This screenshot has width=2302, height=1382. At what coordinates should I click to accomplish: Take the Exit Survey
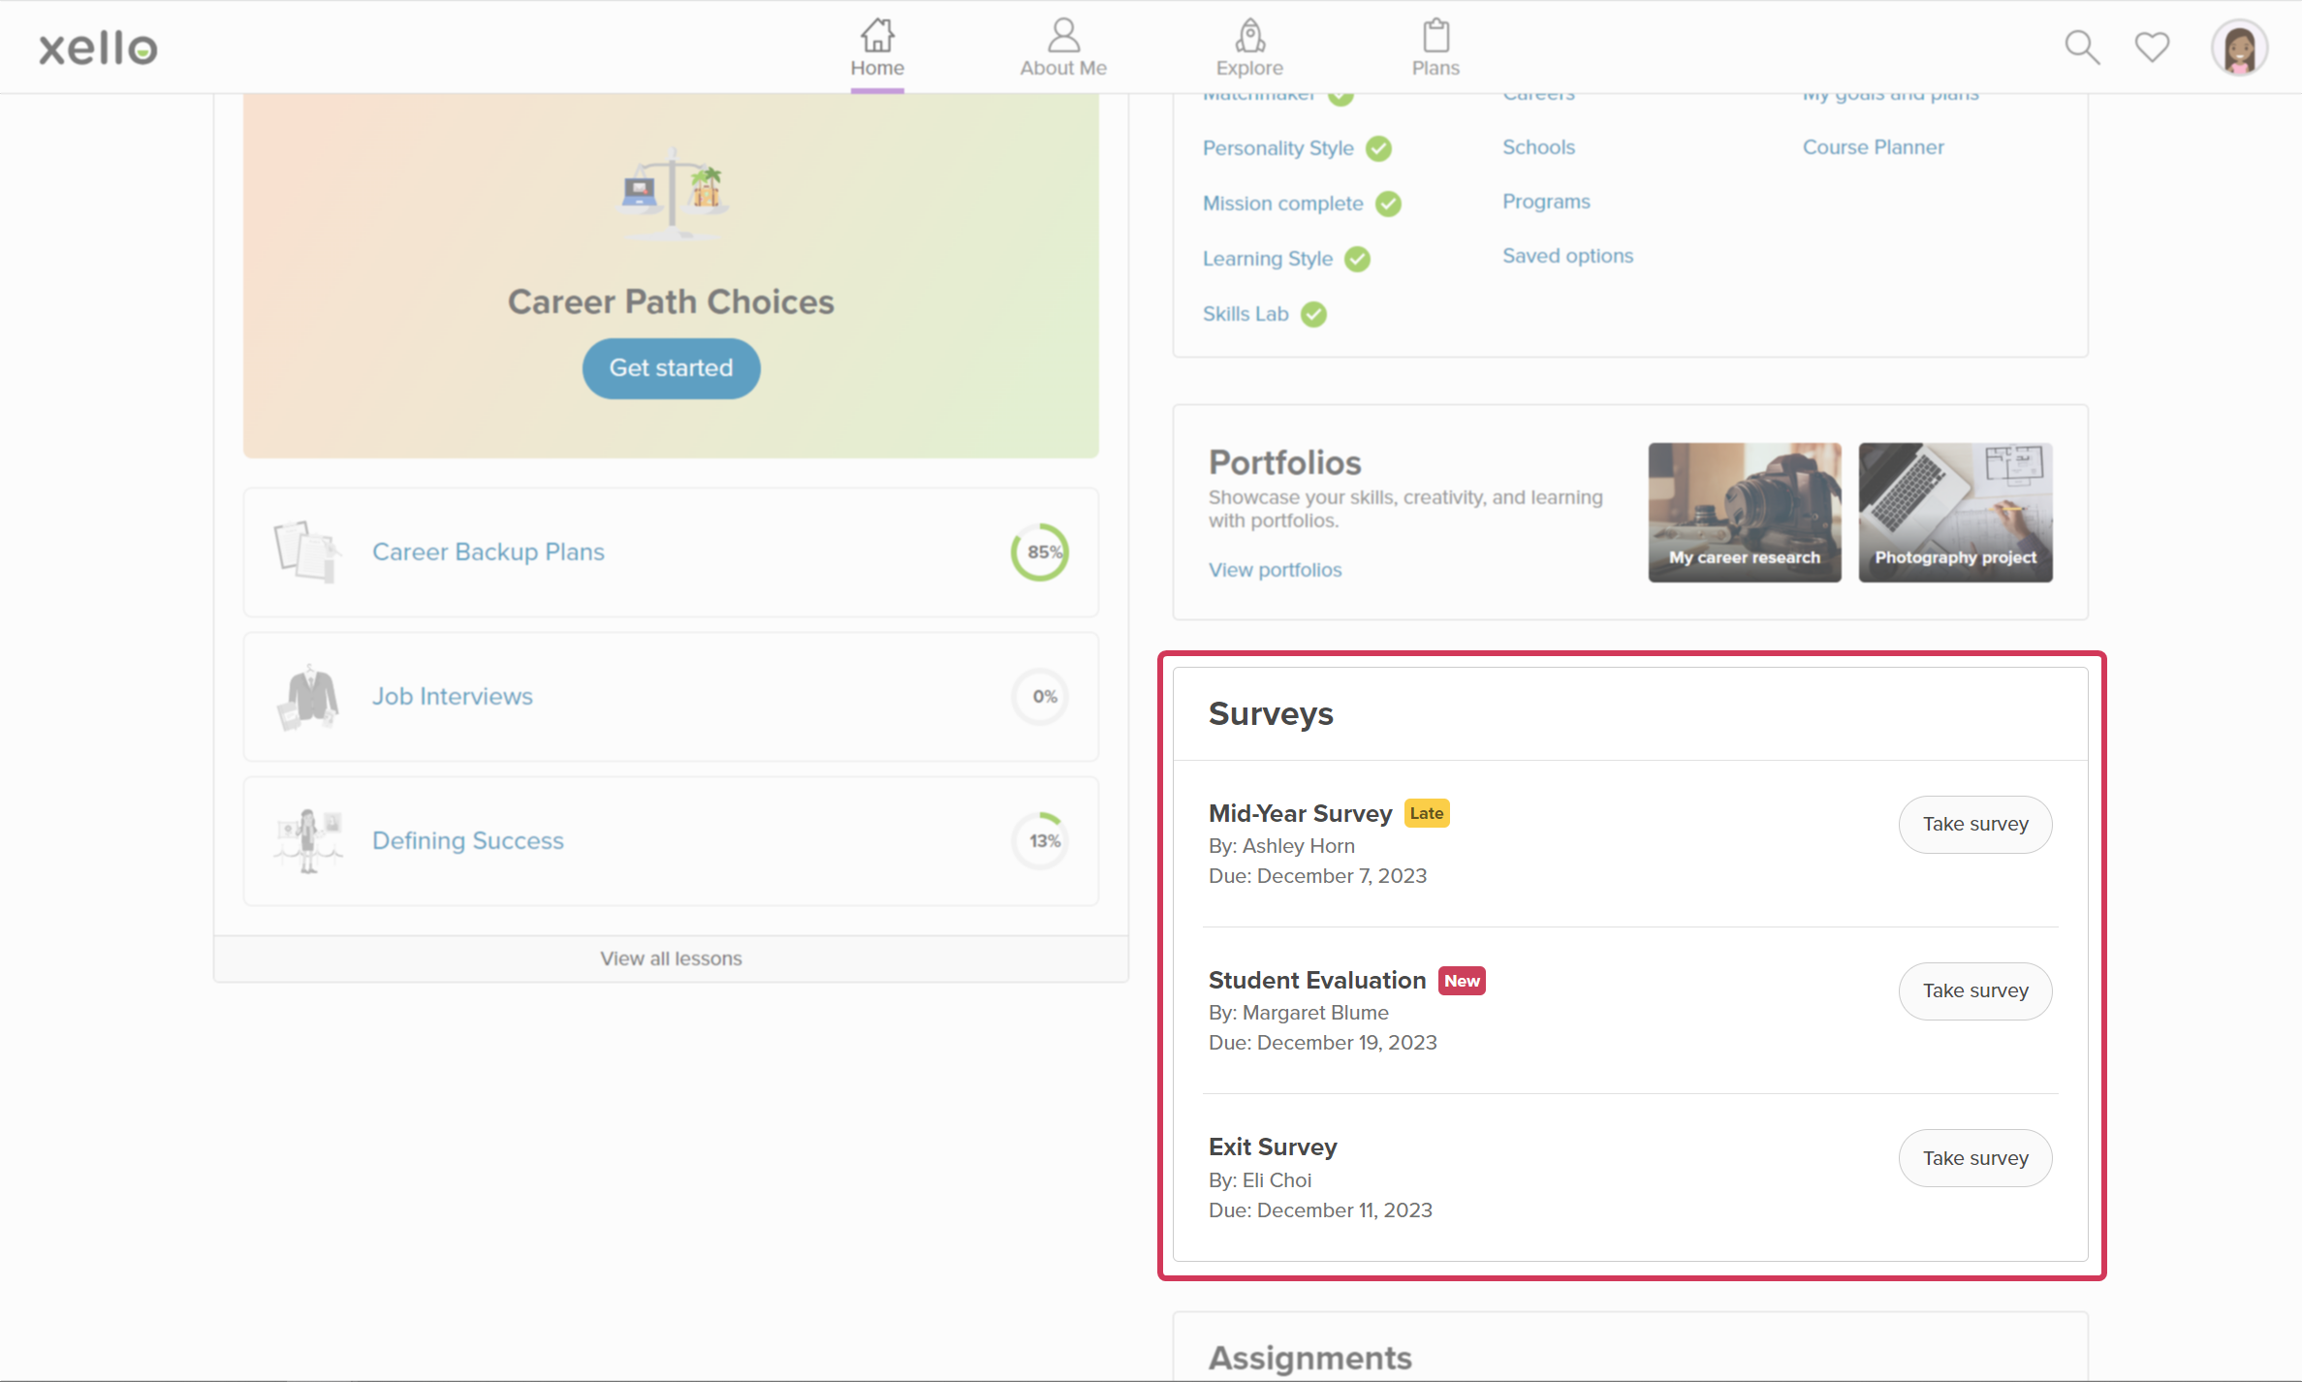(1975, 1158)
